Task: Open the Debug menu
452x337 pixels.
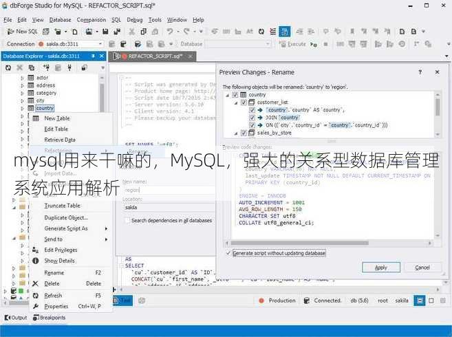Action: click(135, 20)
